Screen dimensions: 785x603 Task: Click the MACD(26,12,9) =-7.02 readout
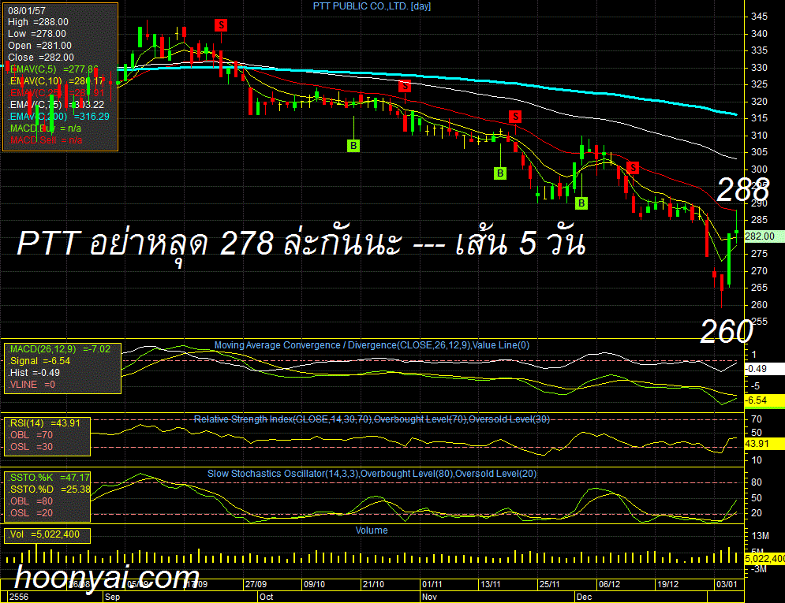pyautogui.click(x=59, y=349)
